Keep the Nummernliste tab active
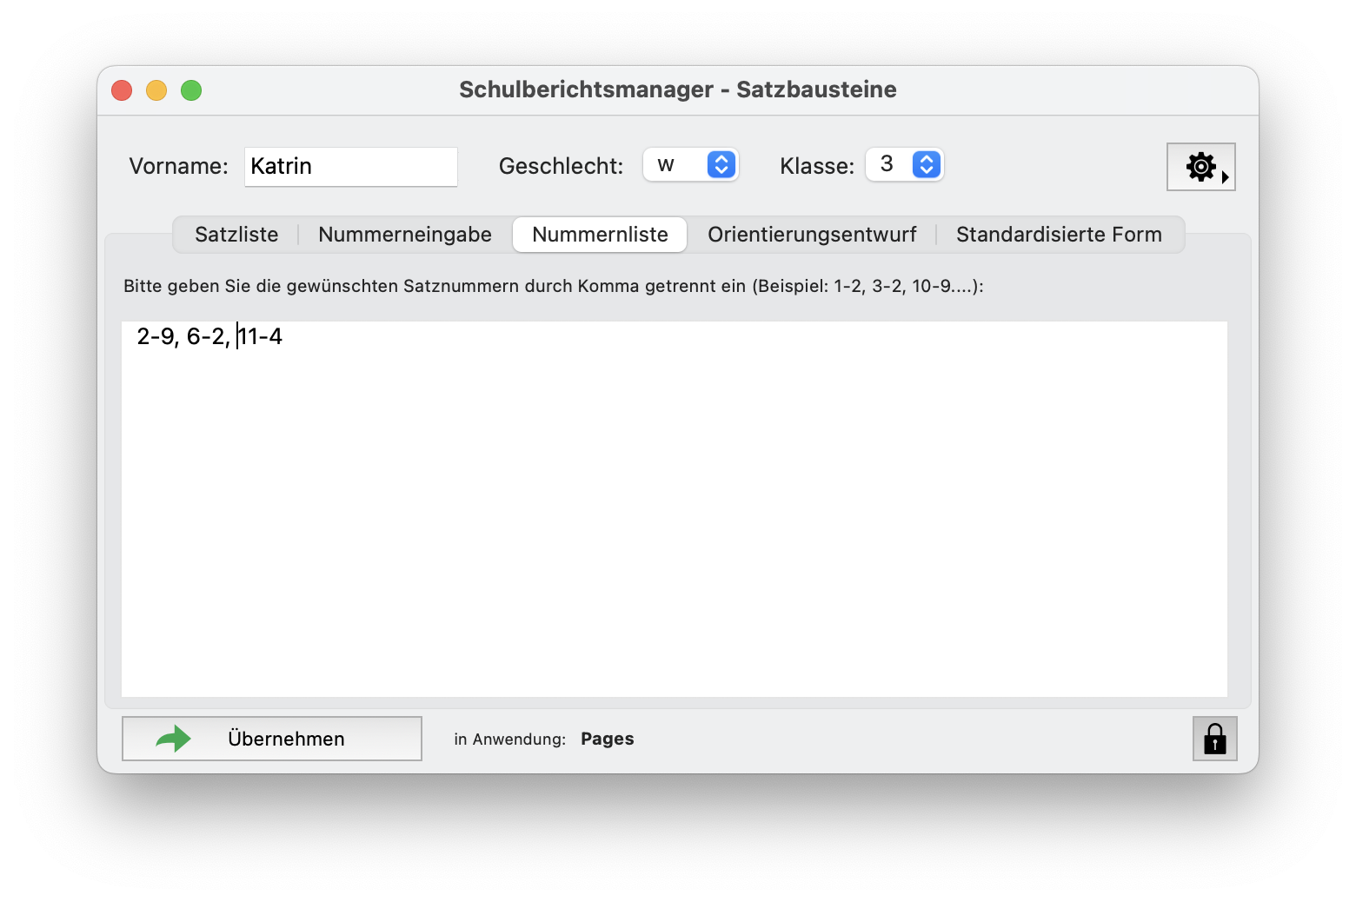The width and height of the screenshot is (1356, 902). pyautogui.click(x=599, y=234)
